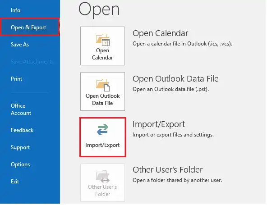This screenshot has width=267, height=205.
Task: Go to Office Account
Action: click(21, 109)
